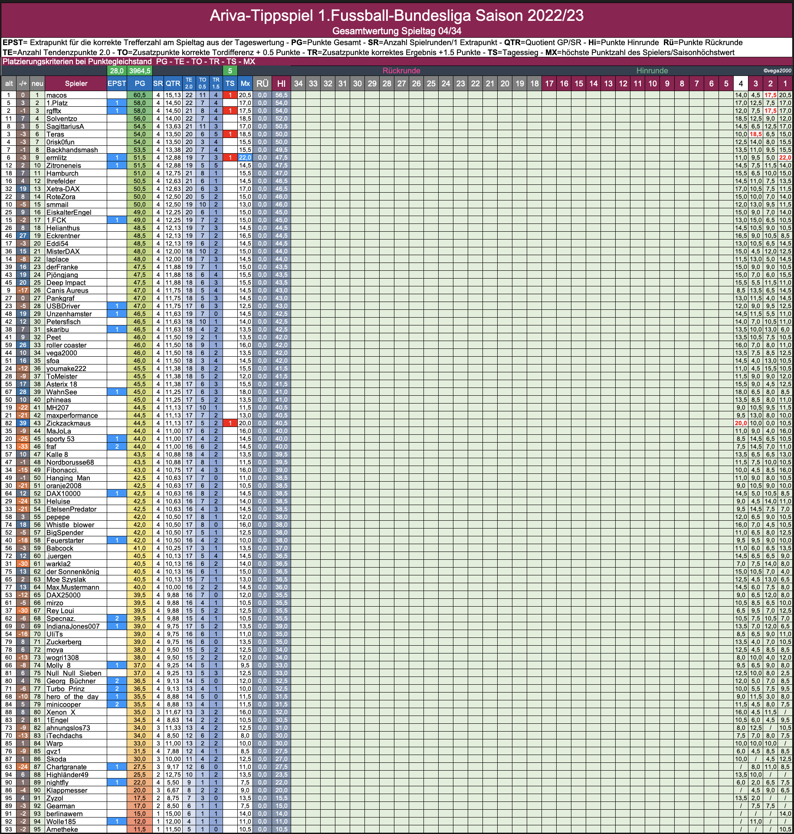Click the 'TS' column header

[x=230, y=83]
